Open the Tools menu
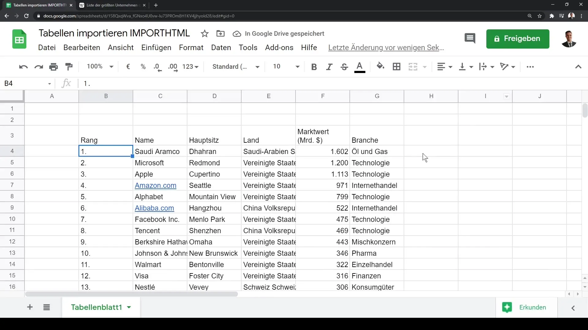The height and width of the screenshot is (330, 588). pos(248,48)
